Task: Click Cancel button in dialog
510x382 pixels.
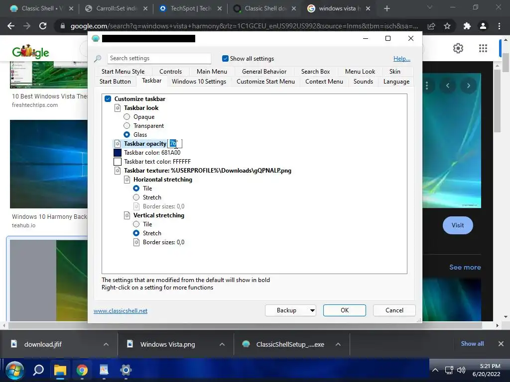Action: [x=394, y=310]
